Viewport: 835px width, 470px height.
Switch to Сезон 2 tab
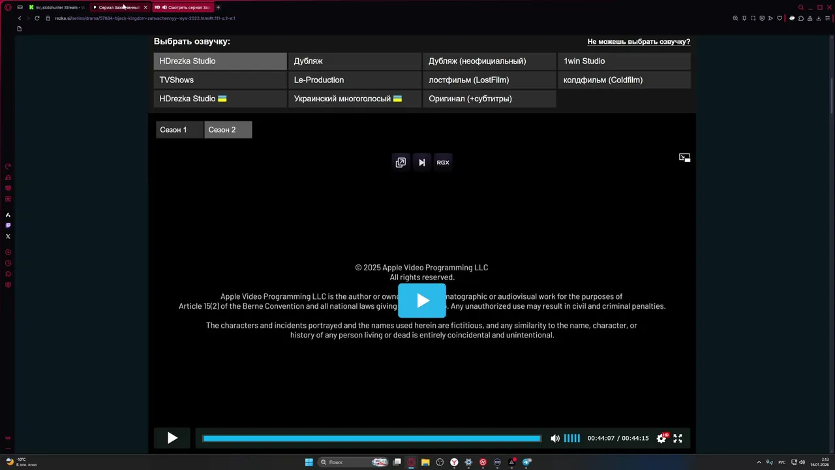[228, 130]
